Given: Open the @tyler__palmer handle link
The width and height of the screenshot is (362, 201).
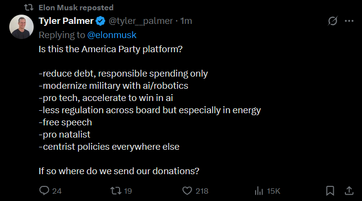Looking at the screenshot, I should click(141, 21).
